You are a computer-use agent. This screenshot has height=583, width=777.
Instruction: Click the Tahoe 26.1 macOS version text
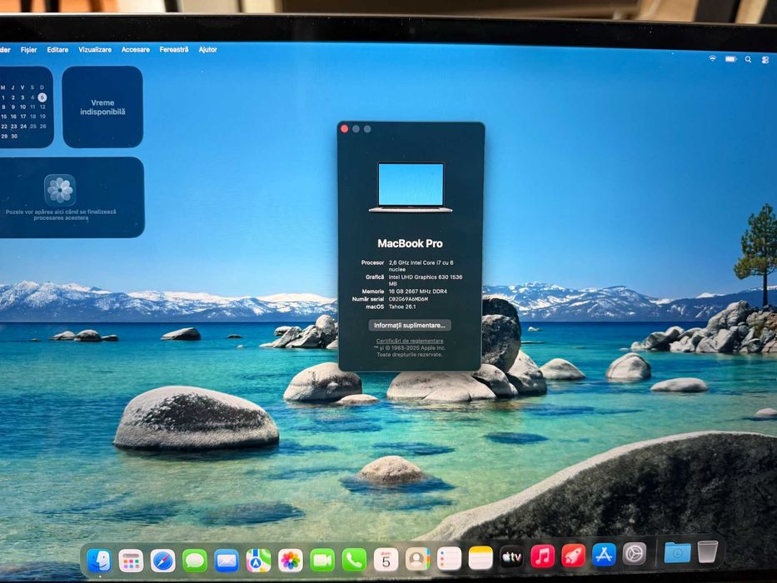(402, 306)
